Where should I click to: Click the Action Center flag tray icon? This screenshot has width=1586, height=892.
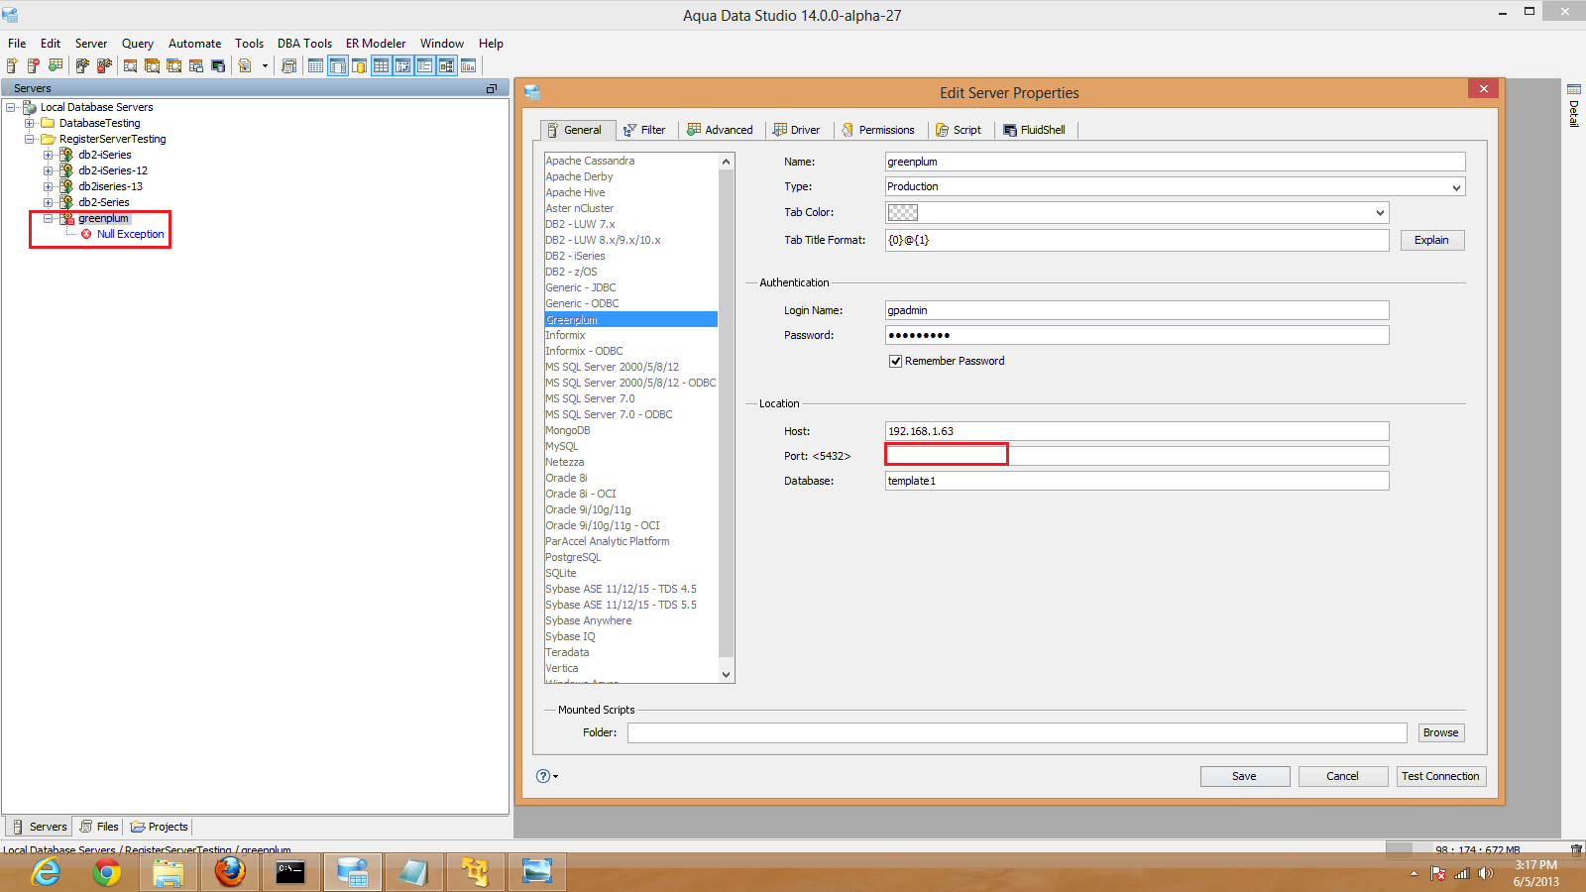(x=1438, y=873)
